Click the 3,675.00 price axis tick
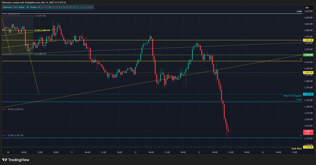 308,11
